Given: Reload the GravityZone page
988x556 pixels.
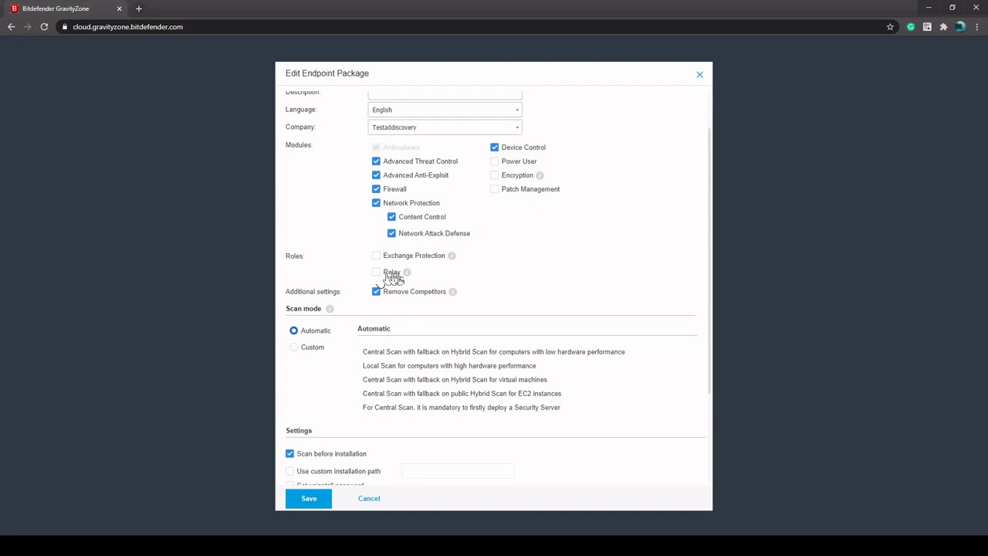Looking at the screenshot, I should 44,27.
